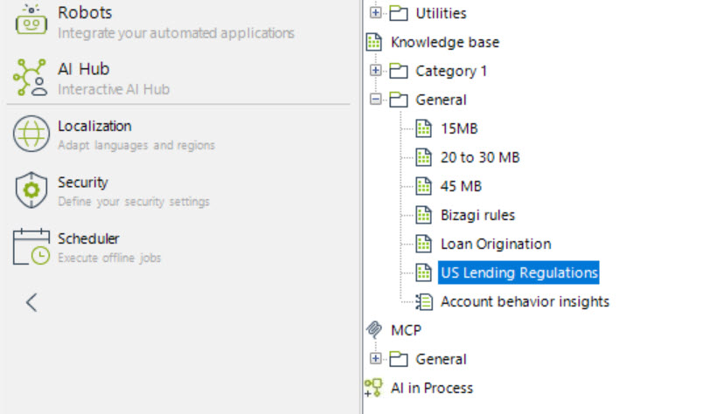Open Account behavior insights item
The height and width of the screenshot is (414, 710).
pyautogui.click(x=525, y=301)
